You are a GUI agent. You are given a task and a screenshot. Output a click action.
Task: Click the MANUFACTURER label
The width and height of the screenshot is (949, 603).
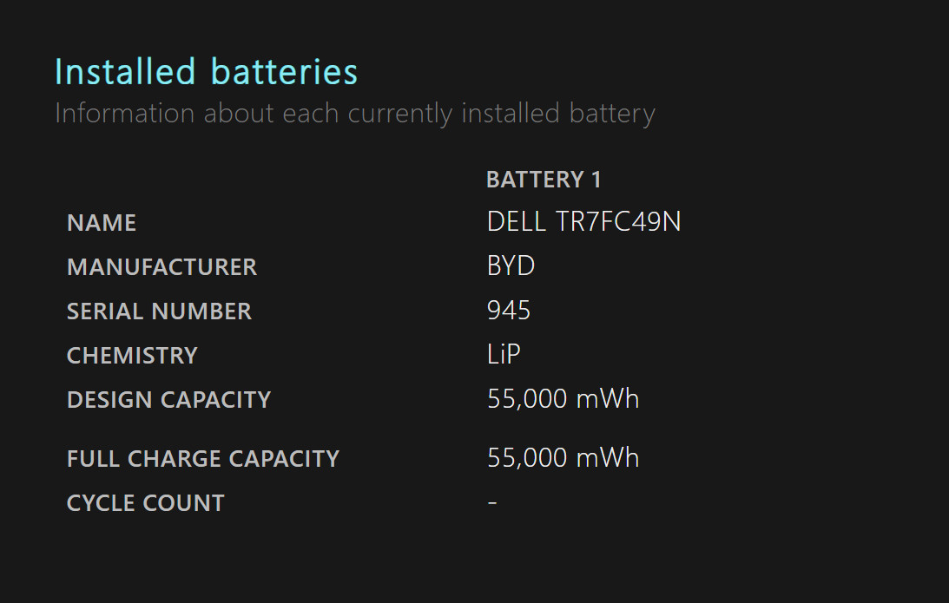(162, 267)
